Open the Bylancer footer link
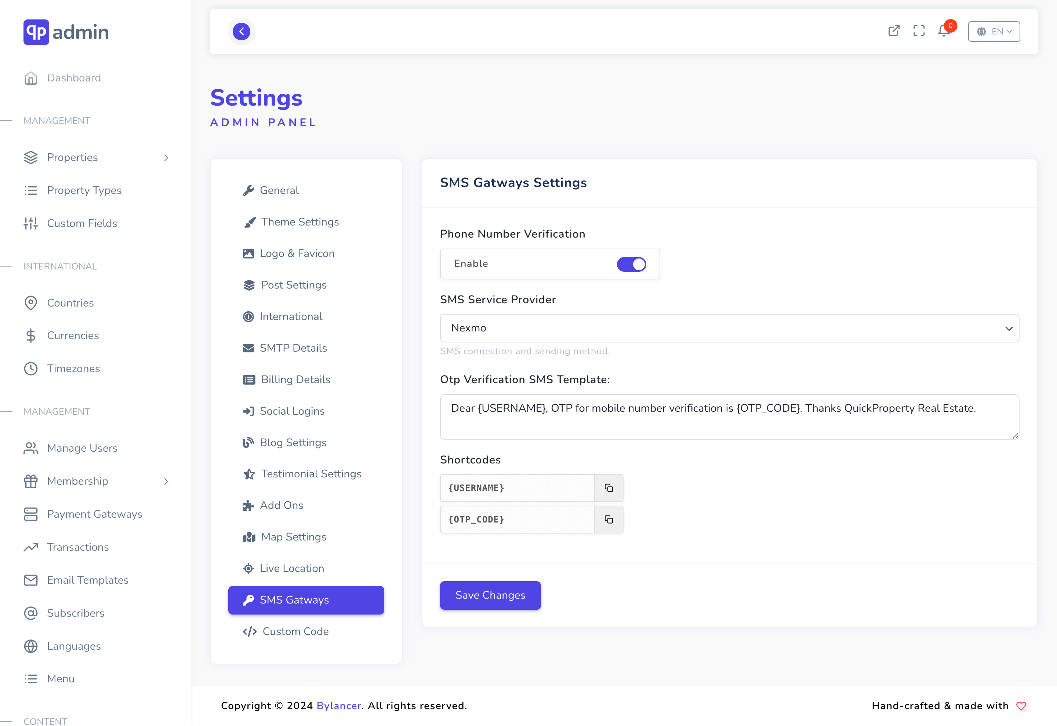Viewport: 1057px width, 726px height. click(x=338, y=705)
